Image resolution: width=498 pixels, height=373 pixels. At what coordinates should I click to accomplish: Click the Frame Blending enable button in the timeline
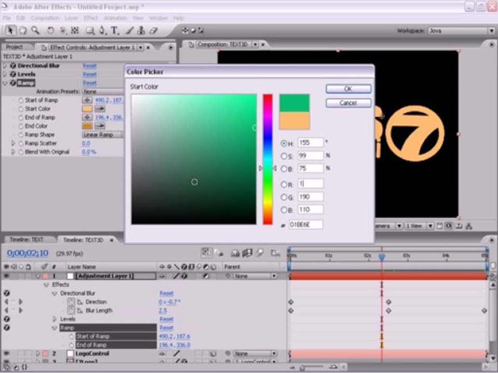[x=247, y=253]
